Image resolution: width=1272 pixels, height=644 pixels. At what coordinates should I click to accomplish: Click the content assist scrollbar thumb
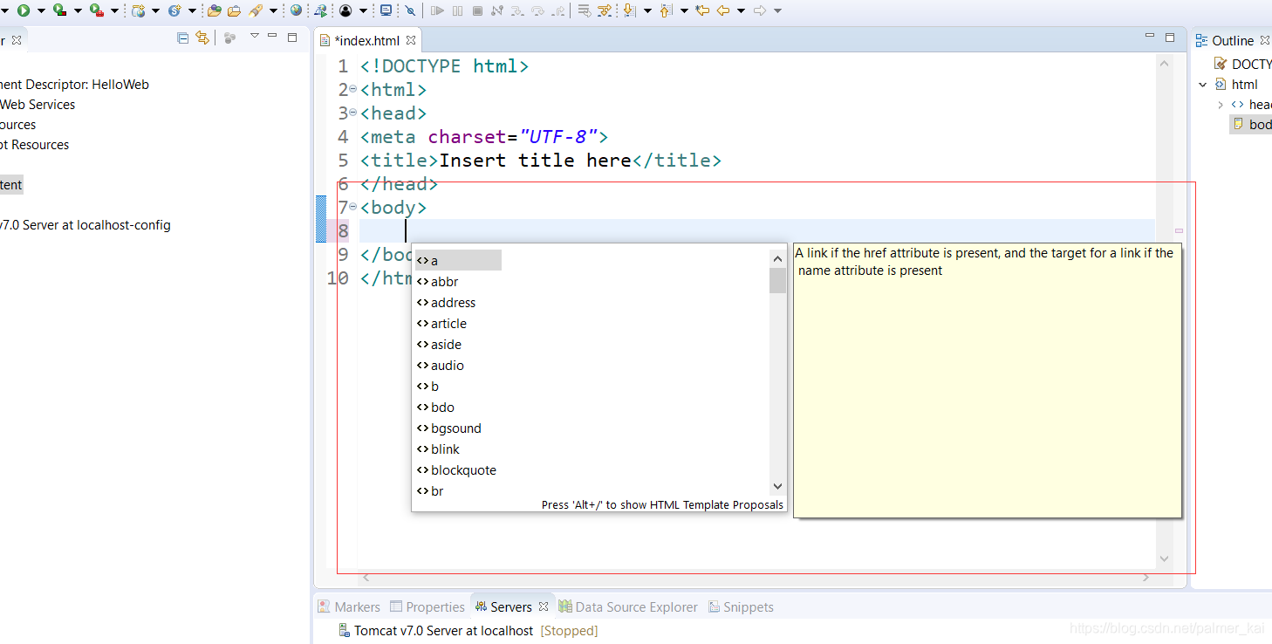pos(777,280)
